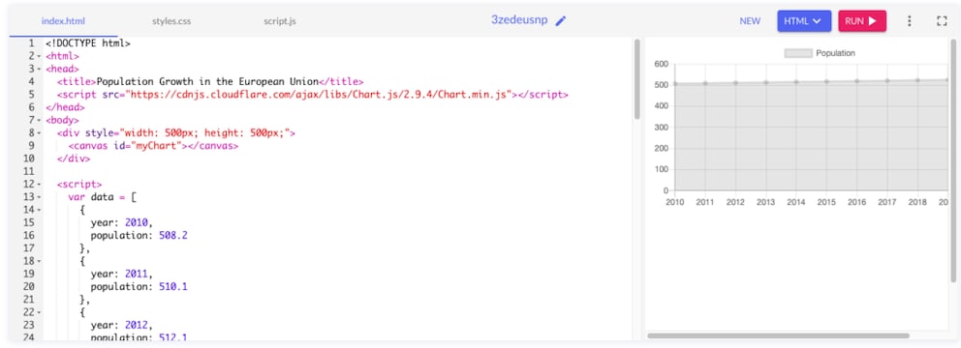Image resolution: width=961 pixels, height=348 pixels.
Task: Collapse the object fold on line 18
Action: (x=39, y=262)
